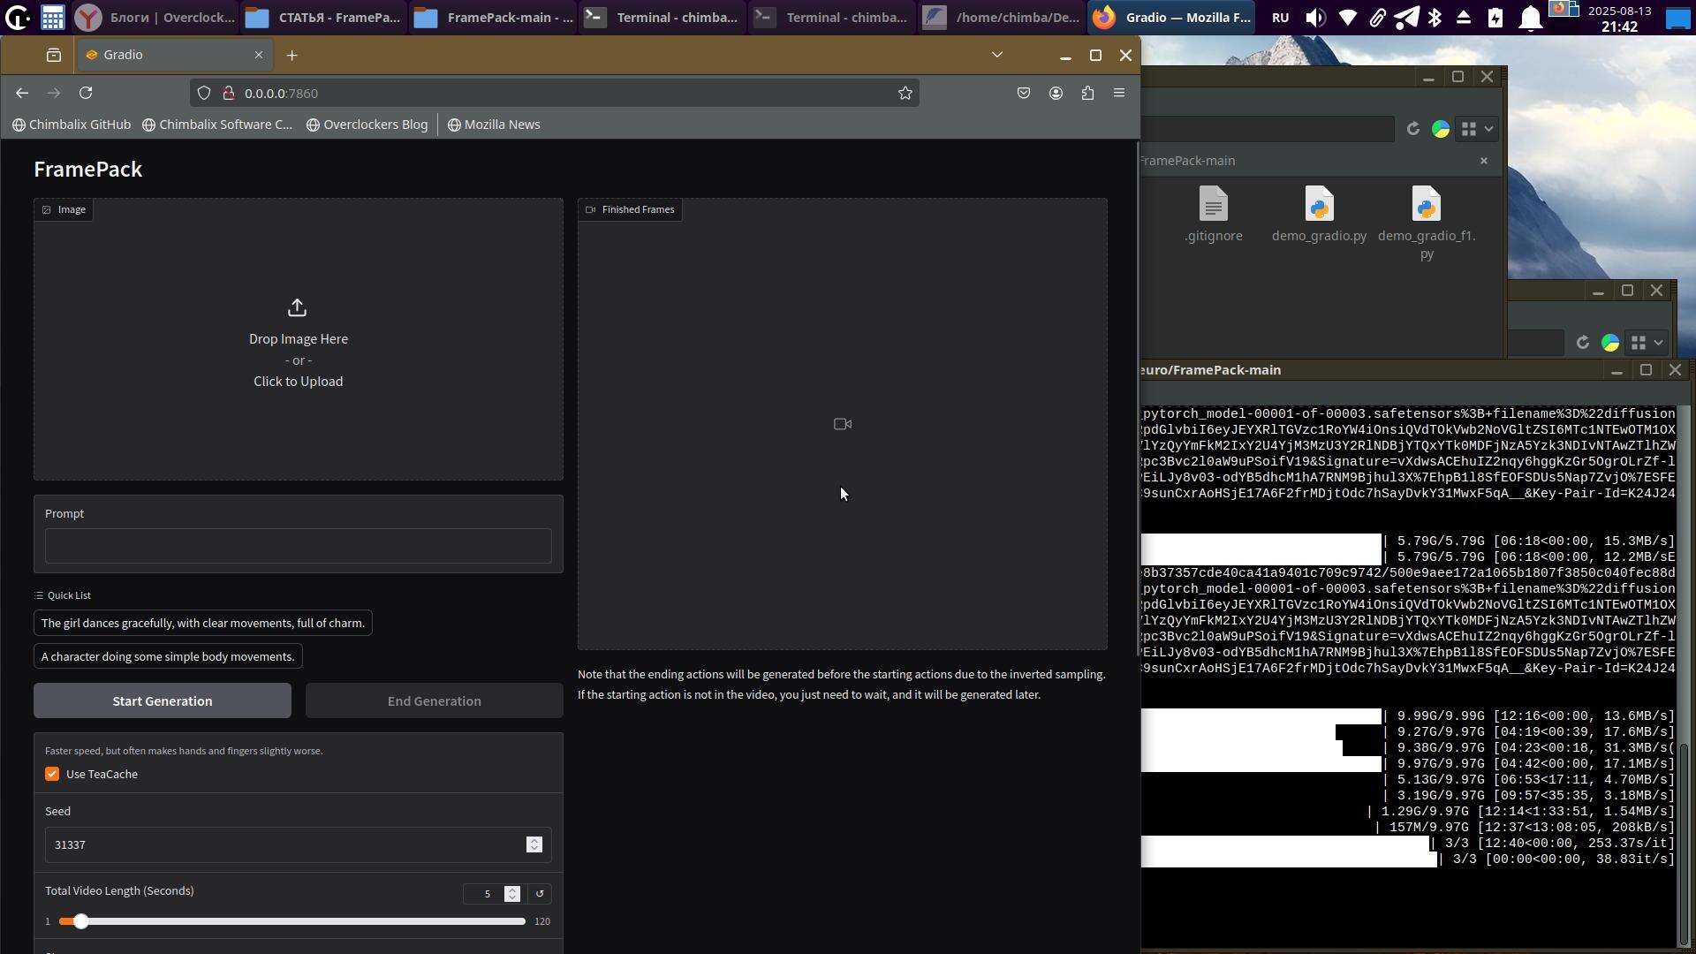Click the Save to Pocket icon
Screen dimensions: 1696x954
[x=1024, y=93]
